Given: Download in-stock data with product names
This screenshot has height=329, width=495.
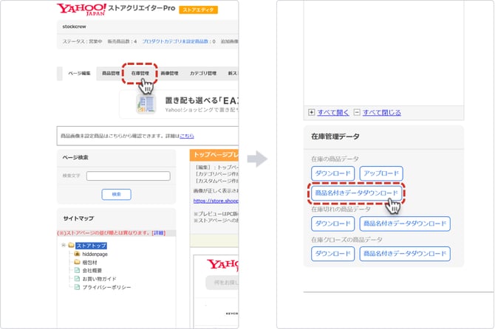Looking at the screenshot, I should [356, 193].
